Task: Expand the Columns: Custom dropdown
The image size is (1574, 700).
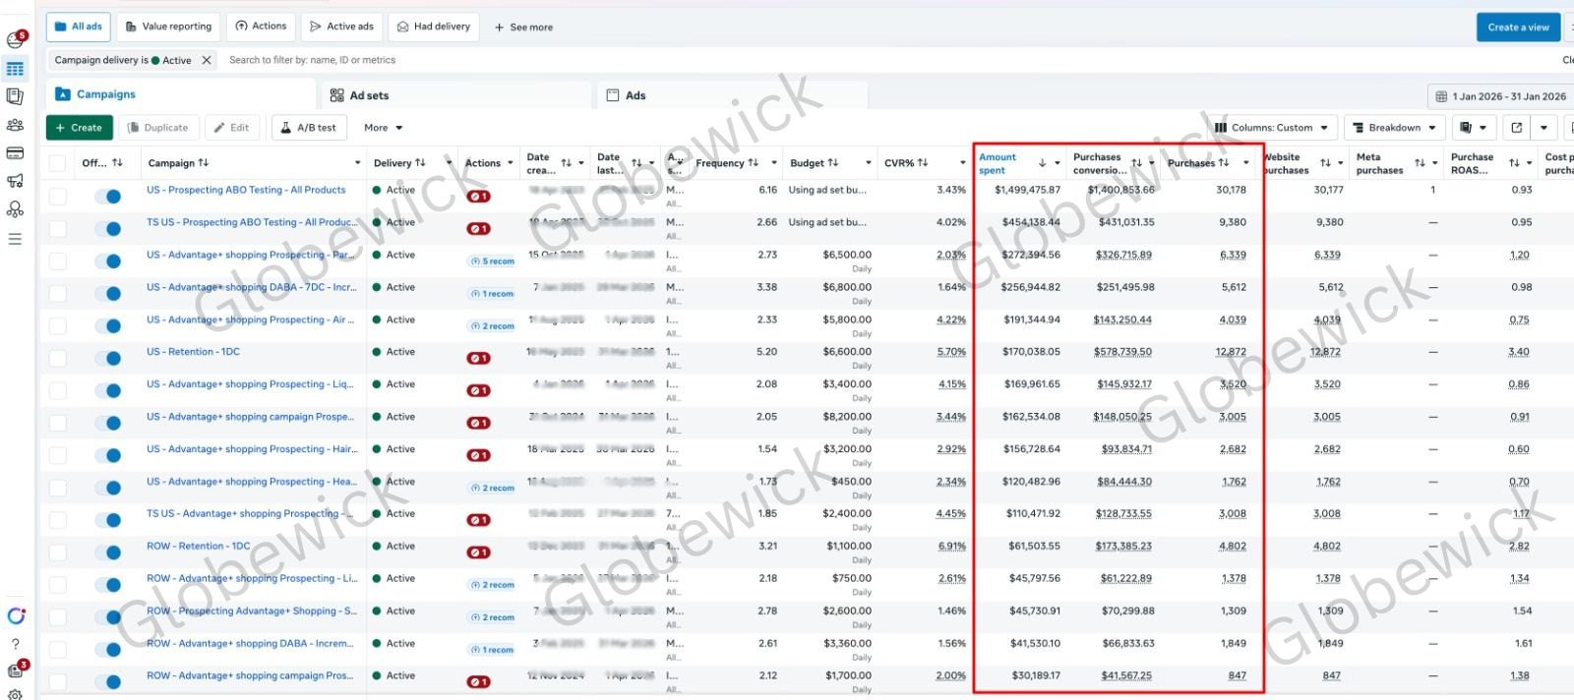Action: coord(1272,128)
